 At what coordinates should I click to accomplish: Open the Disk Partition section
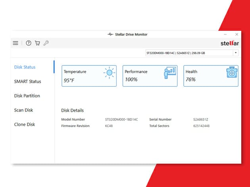pyautogui.click(x=27, y=96)
